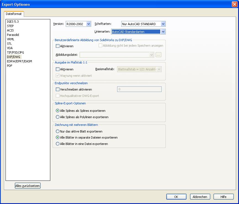Open the Version dropdown R2000-2002

(78, 24)
